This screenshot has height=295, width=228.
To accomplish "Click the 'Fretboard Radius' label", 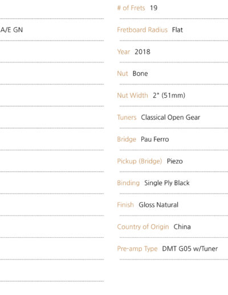I will pyautogui.click(x=142, y=30).
